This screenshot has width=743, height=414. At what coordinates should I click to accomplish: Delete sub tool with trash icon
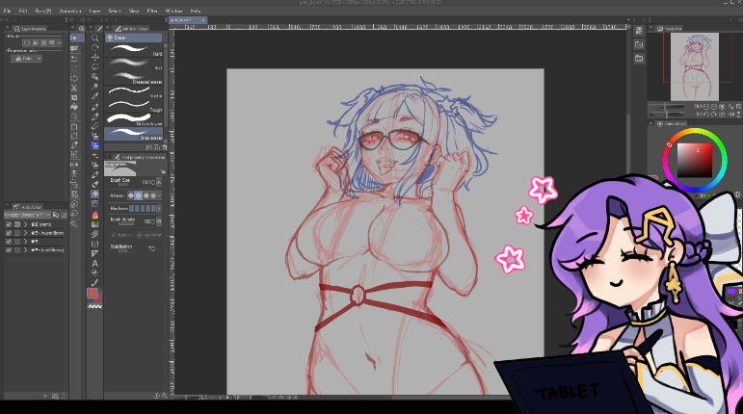click(164, 147)
